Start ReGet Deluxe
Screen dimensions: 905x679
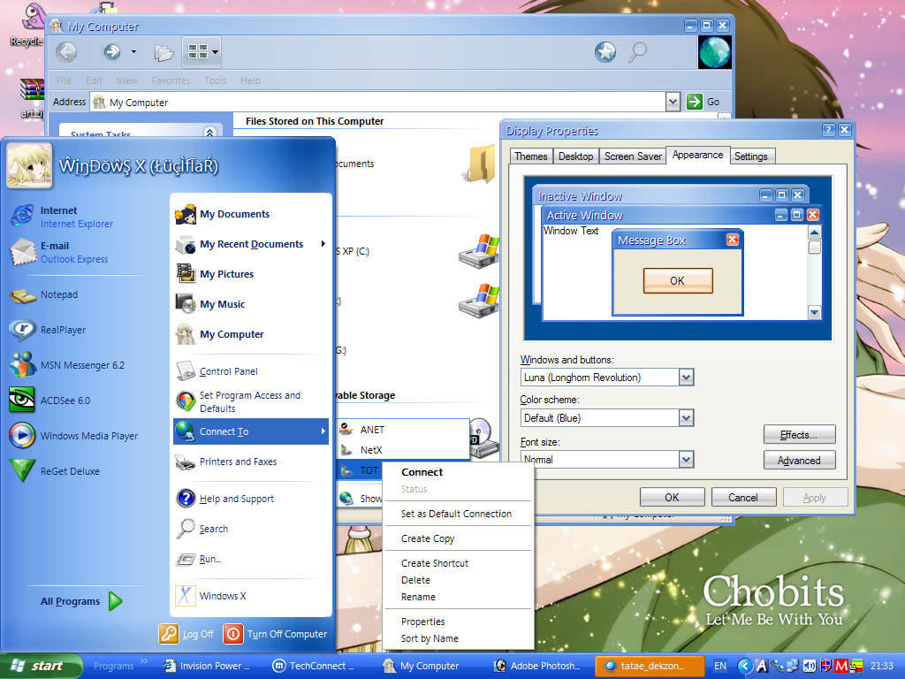pos(69,471)
